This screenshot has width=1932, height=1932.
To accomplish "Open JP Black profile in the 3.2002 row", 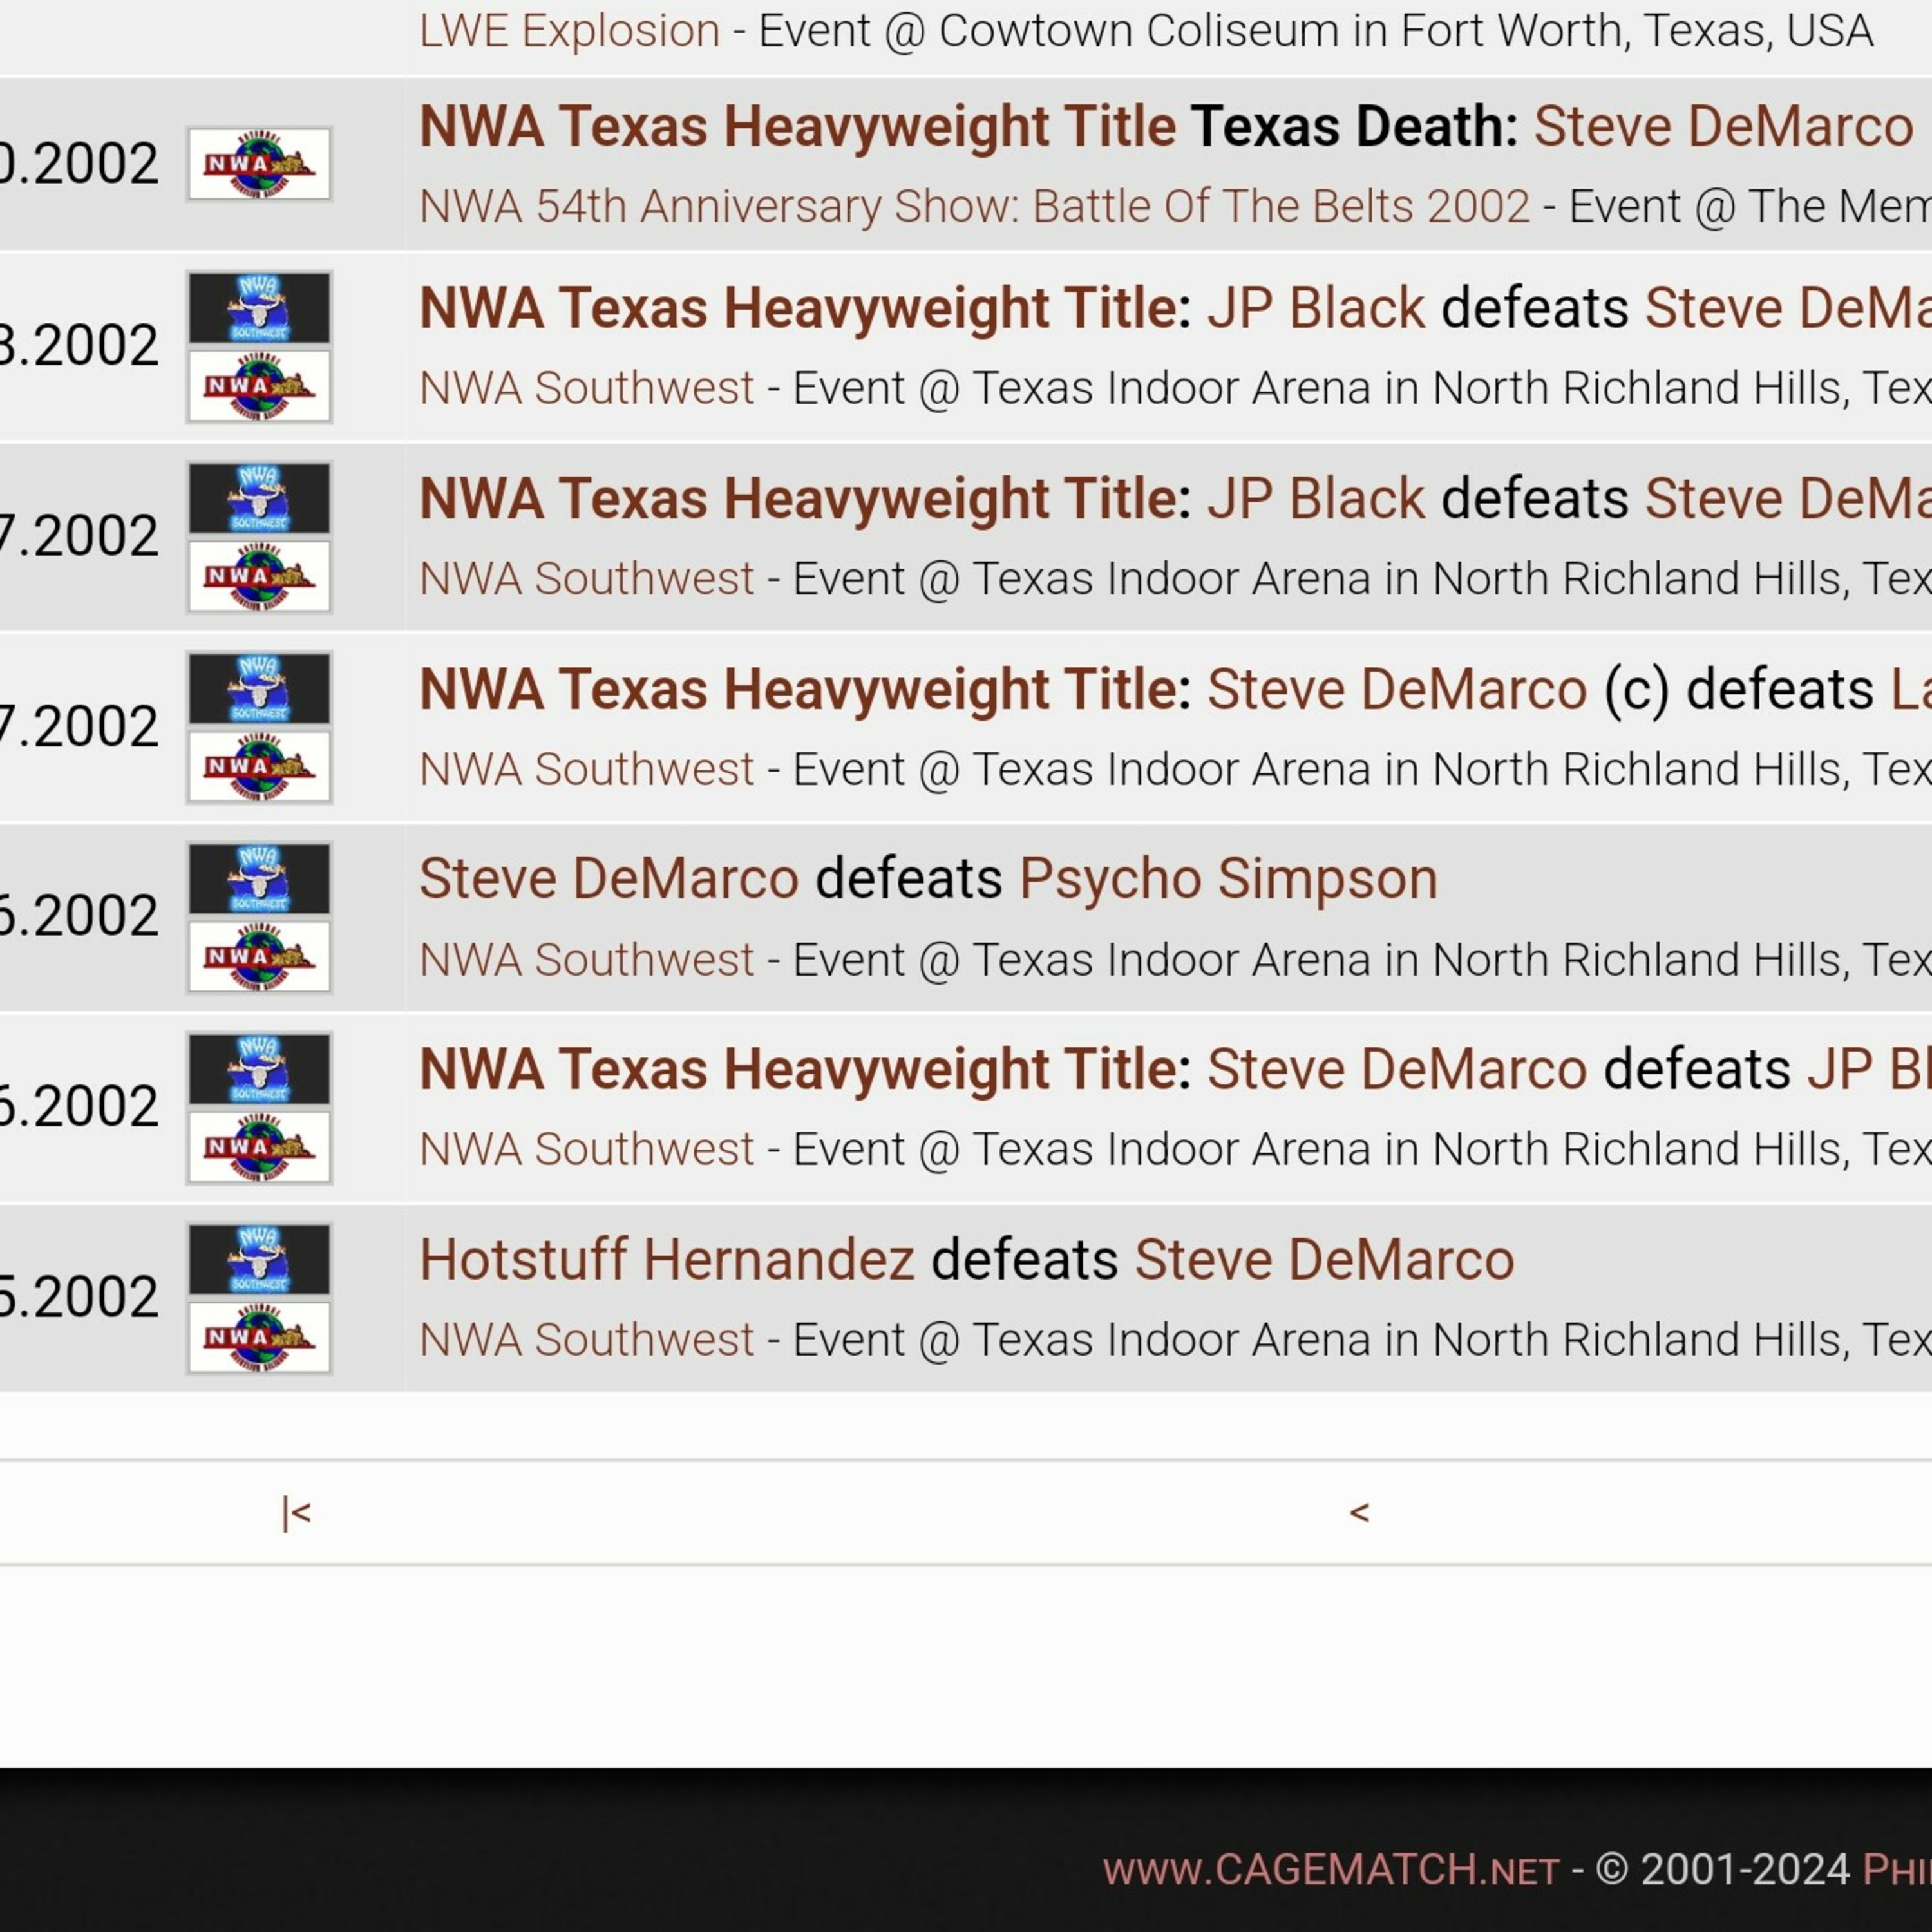I will [1315, 308].
